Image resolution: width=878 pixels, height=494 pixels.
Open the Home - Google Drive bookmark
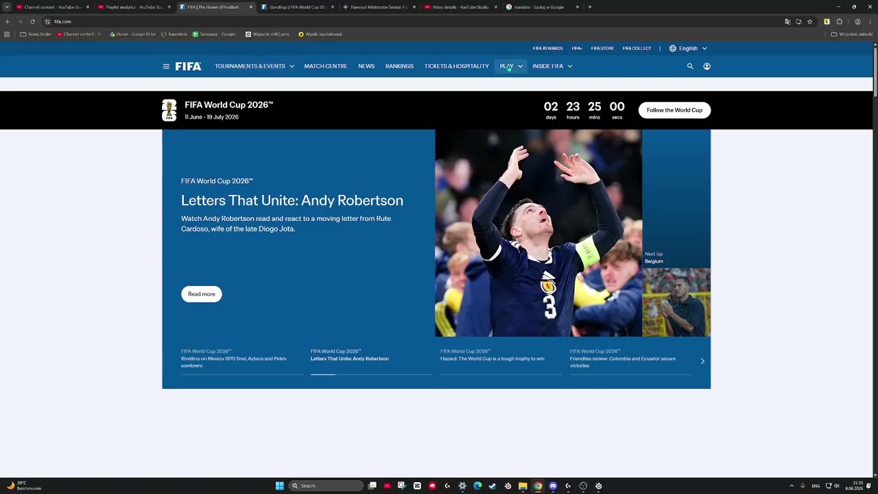[132, 34]
